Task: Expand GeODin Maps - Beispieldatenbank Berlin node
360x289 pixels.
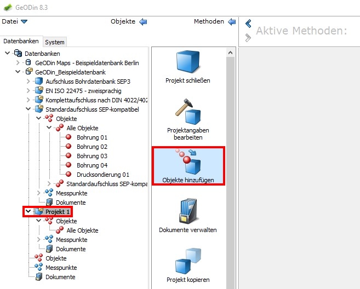Action: pyautogui.click(x=18, y=62)
